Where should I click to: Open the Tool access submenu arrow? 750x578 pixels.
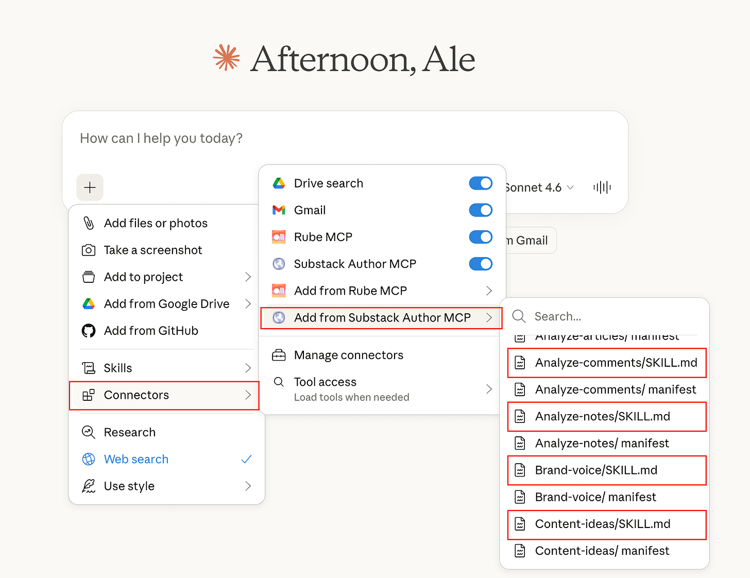(489, 389)
